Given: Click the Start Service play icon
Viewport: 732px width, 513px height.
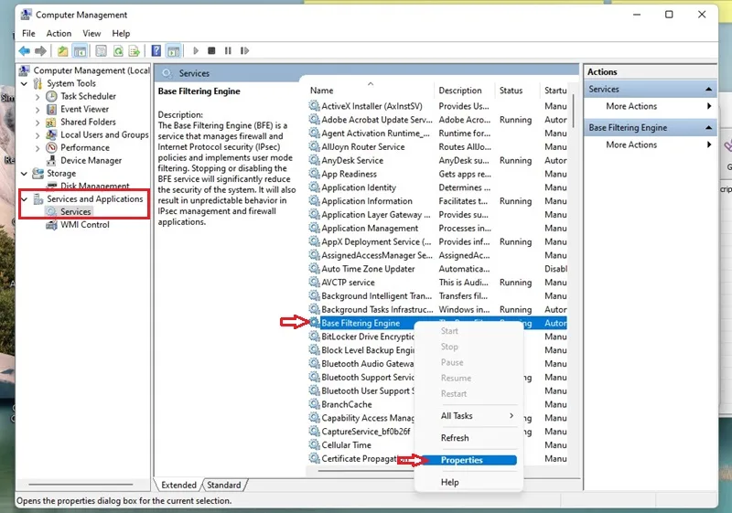Looking at the screenshot, I should pyautogui.click(x=196, y=51).
